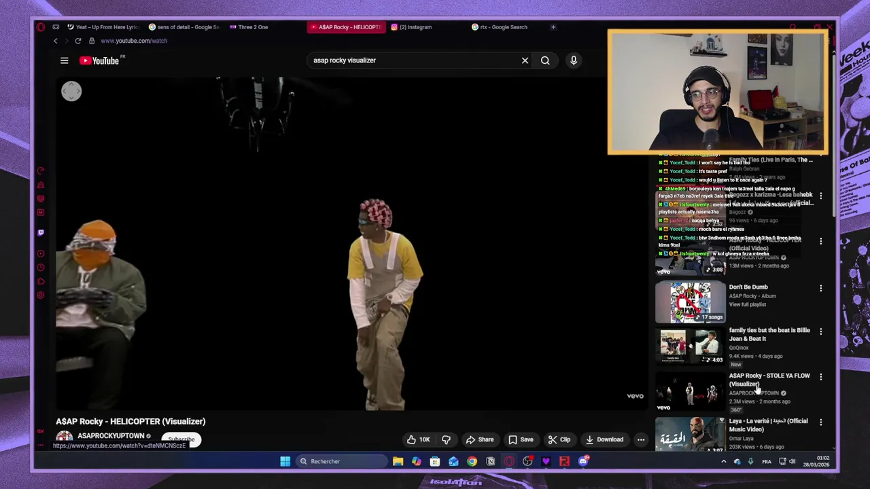Open options menu for family ties Billie Jean video
The height and width of the screenshot is (489, 870).
pos(820,331)
